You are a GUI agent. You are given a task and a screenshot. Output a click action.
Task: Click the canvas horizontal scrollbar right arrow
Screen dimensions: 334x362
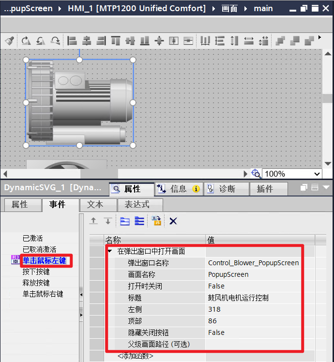245,174
